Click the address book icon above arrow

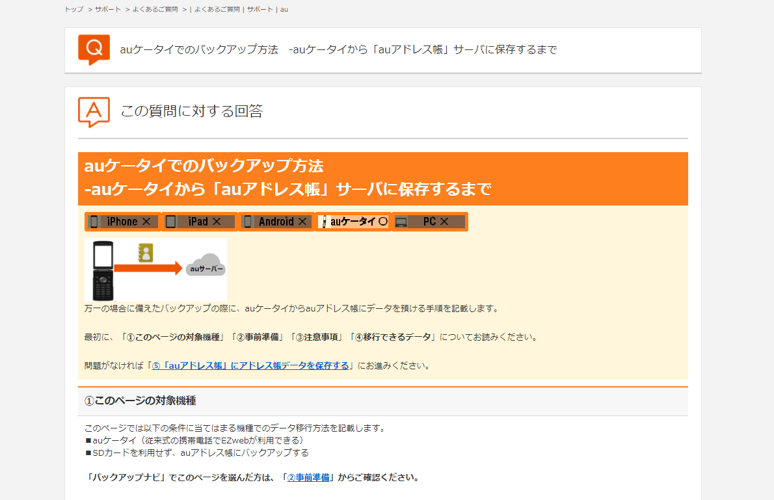[x=146, y=253]
